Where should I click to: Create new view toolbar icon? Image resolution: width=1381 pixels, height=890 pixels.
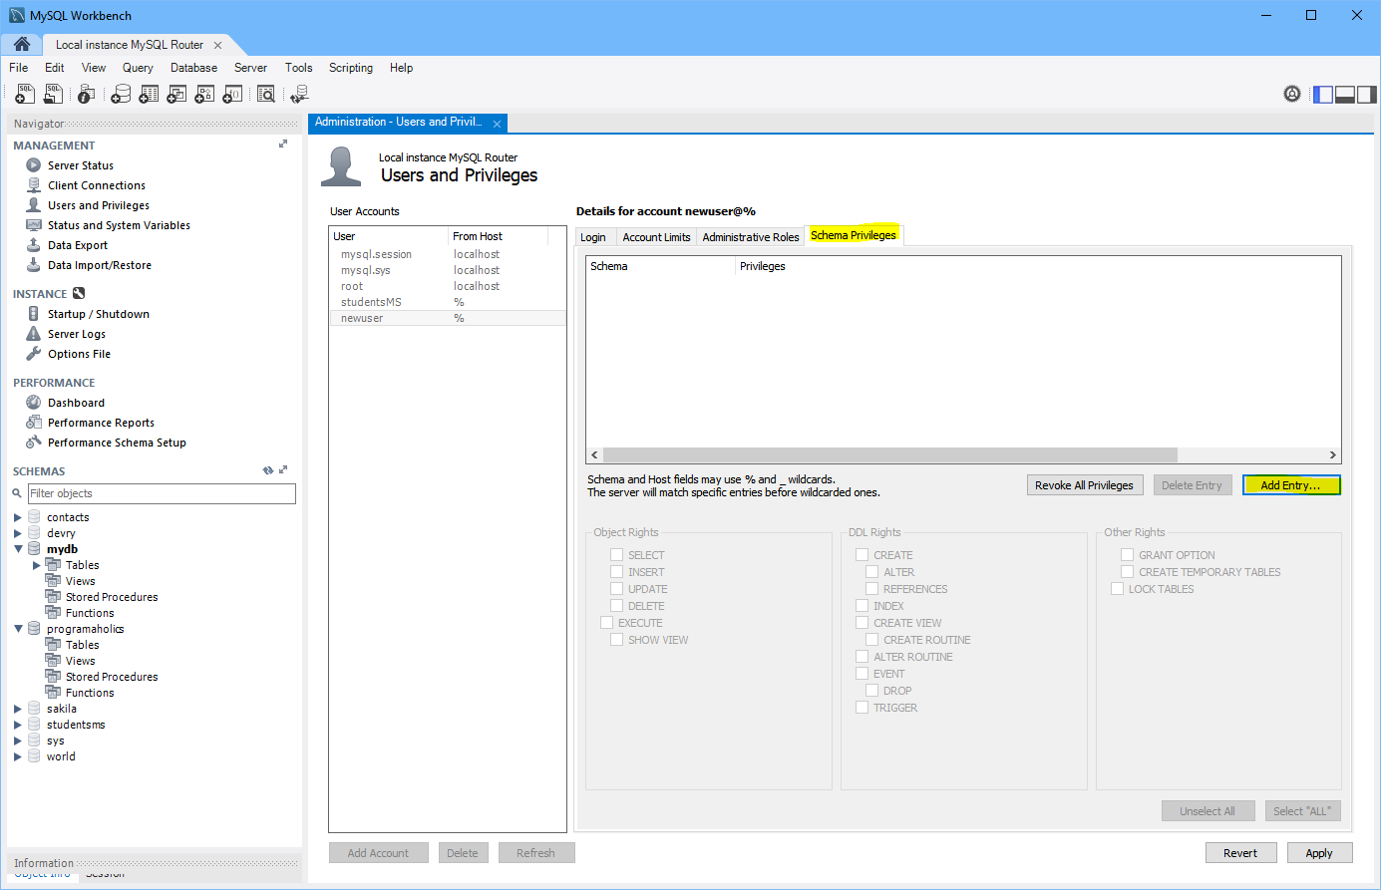tap(176, 94)
